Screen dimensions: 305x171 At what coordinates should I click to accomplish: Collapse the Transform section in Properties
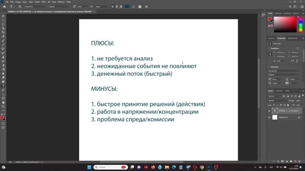click(269, 48)
